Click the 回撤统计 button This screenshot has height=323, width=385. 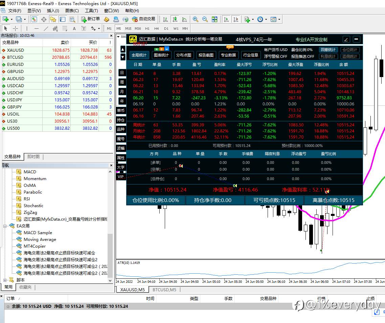point(328,50)
